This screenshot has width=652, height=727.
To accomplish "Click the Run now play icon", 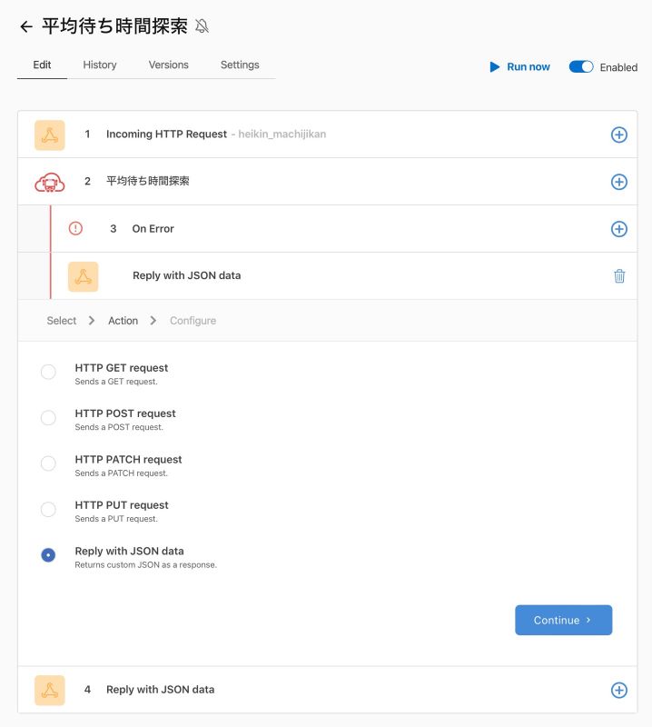I will pos(494,66).
